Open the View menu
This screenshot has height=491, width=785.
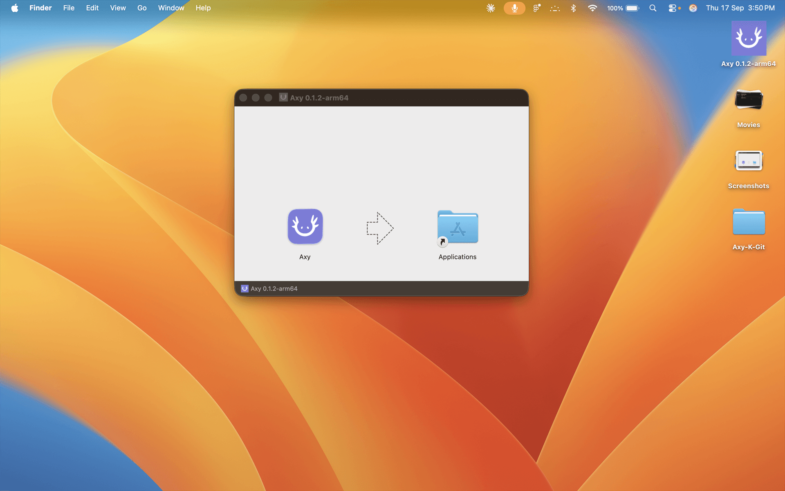(118, 8)
